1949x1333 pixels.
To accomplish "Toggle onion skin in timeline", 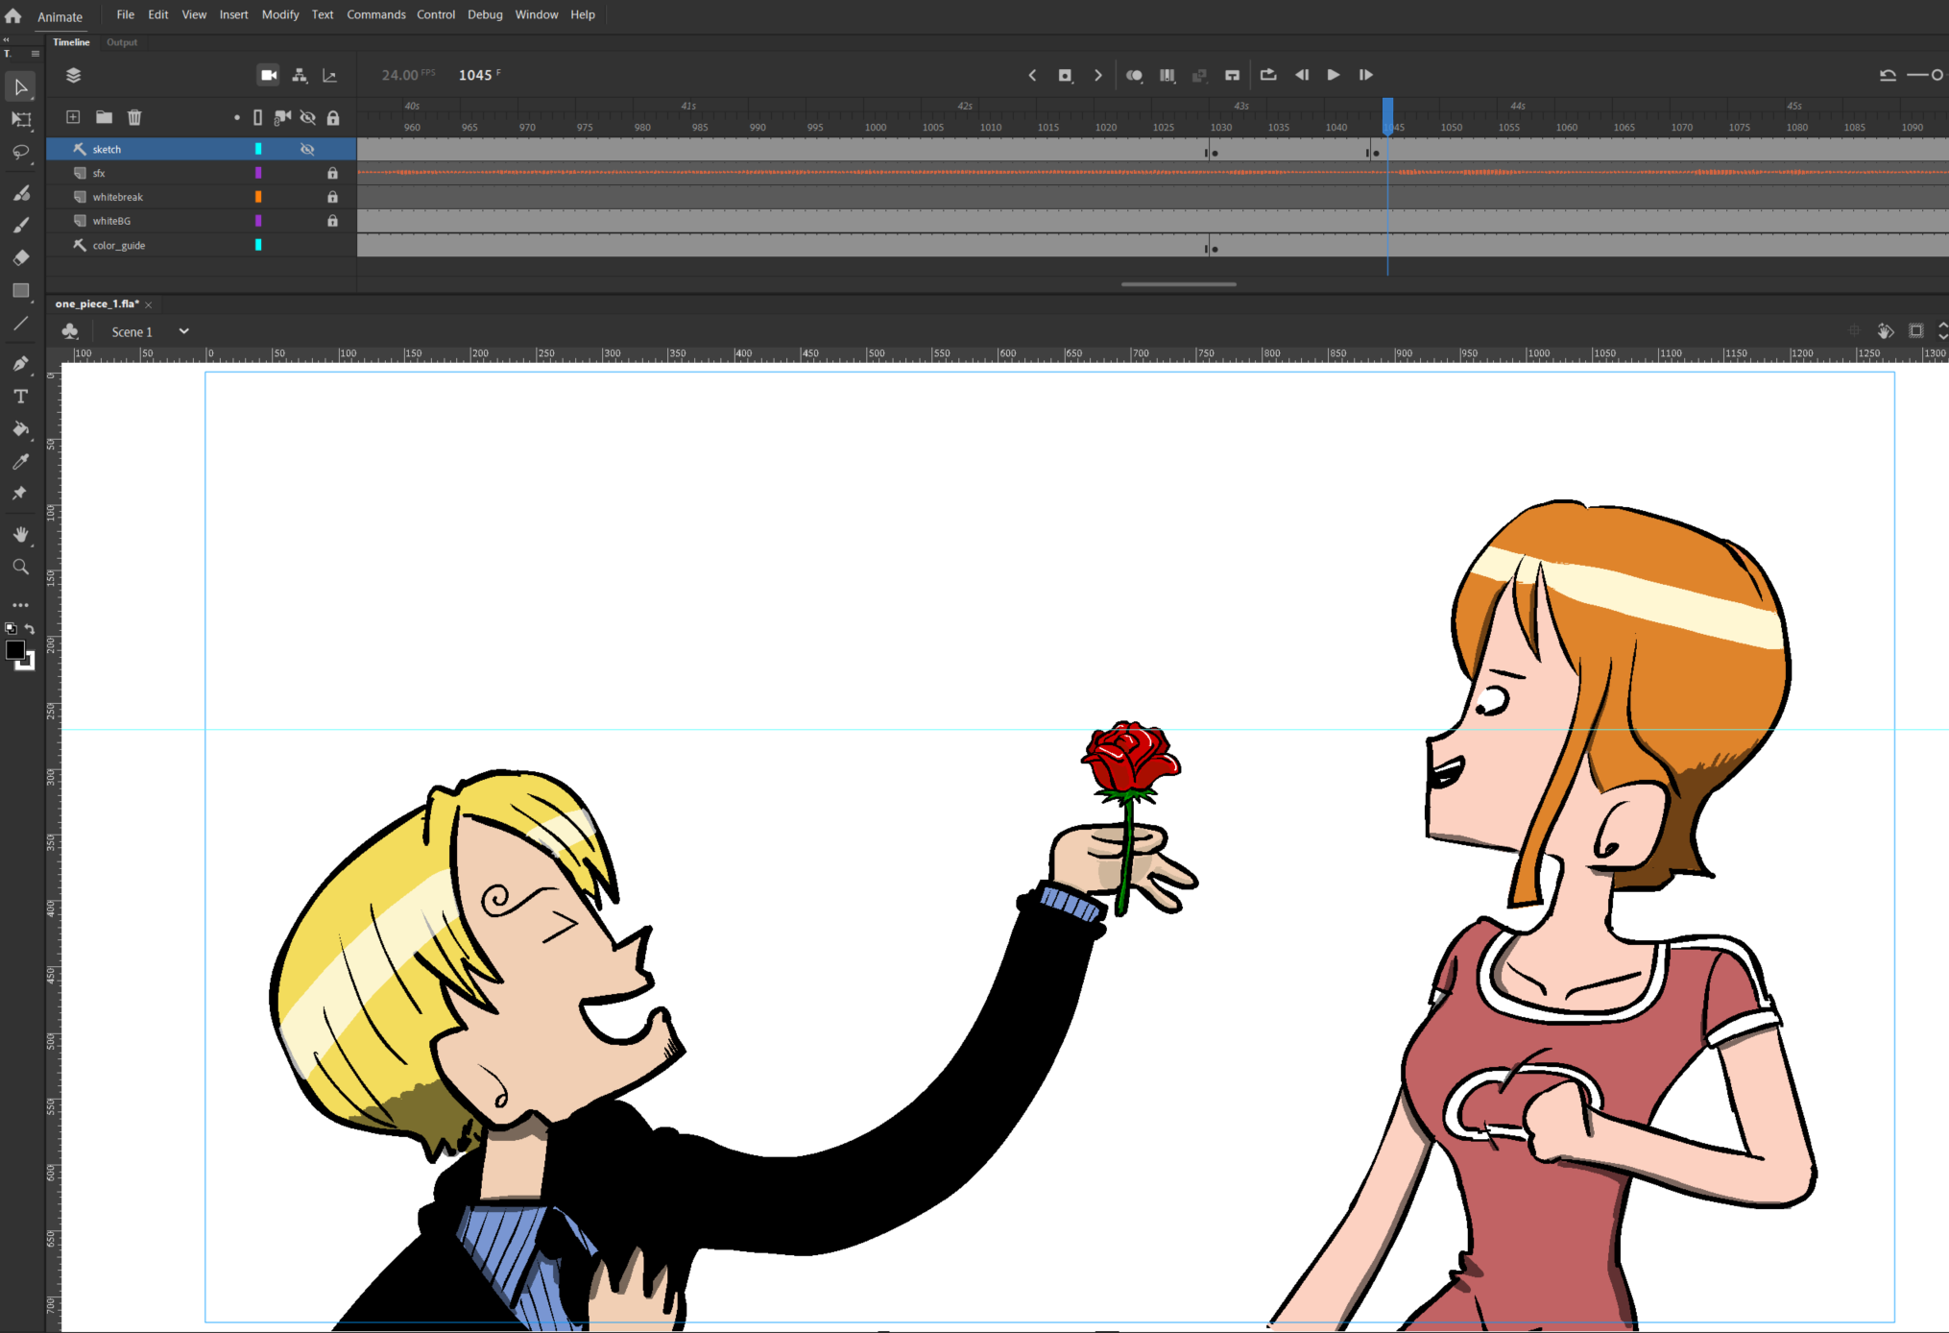I will [x=1134, y=75].
